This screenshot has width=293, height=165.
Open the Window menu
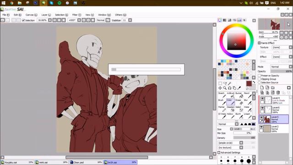pyautogui.click(x=104, y=15)
